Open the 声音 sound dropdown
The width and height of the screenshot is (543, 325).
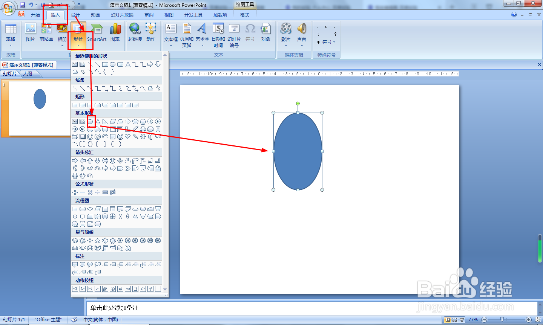(x=302, y=46)
